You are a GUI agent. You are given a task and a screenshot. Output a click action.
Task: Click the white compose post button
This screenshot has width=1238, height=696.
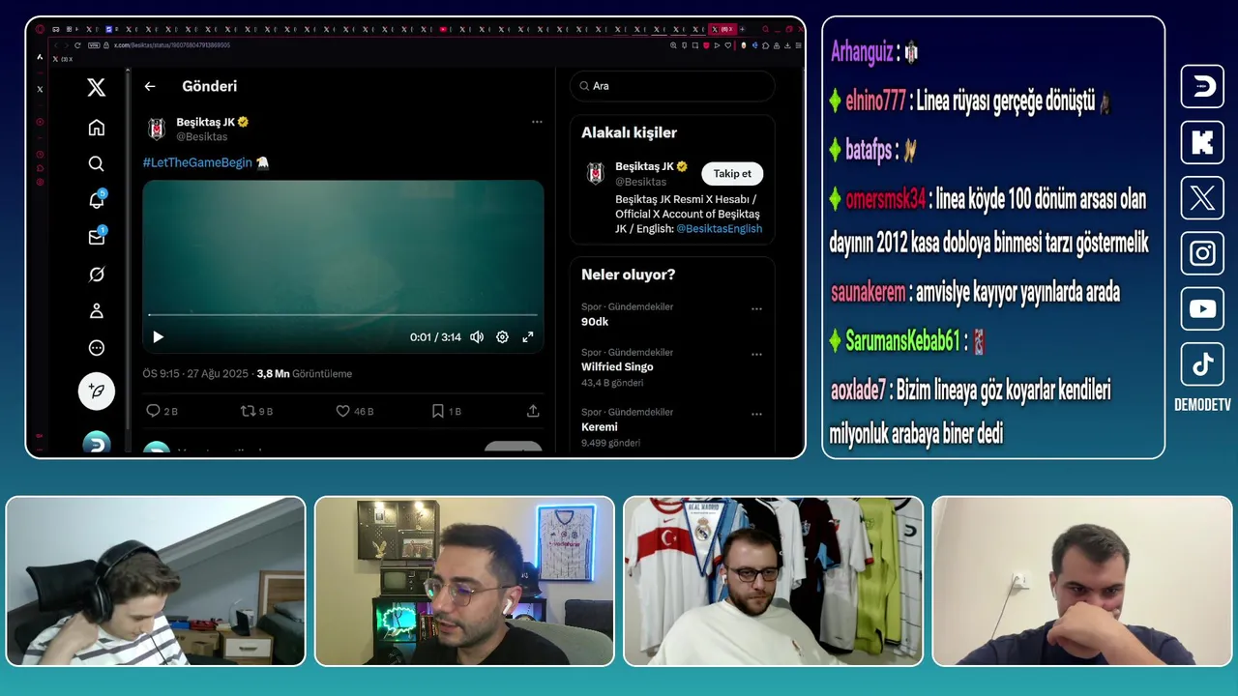pyautogui.click(x=96, y=391)
